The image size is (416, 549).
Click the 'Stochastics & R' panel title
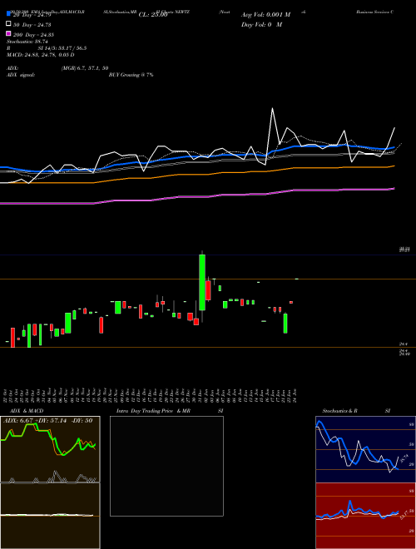coord(339,411)
